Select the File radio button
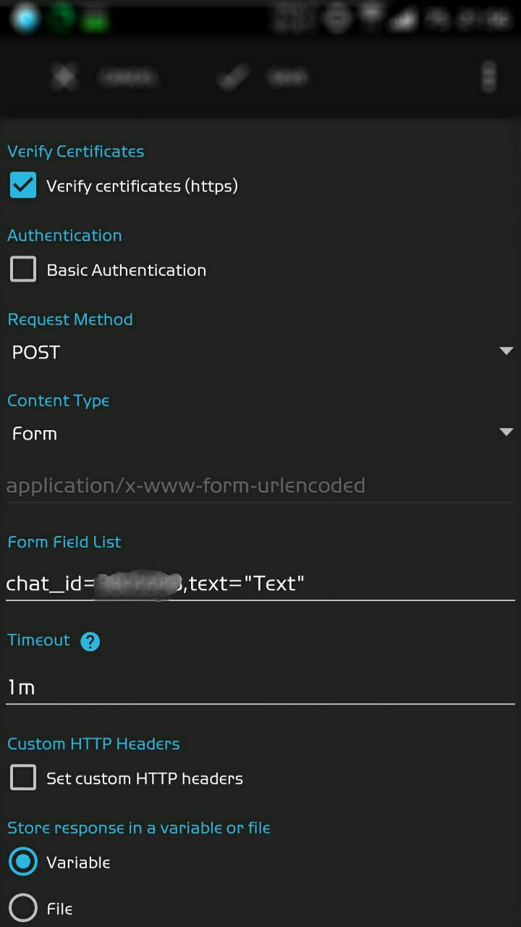Viewport: 521px width, 927px height. point(23,908)
